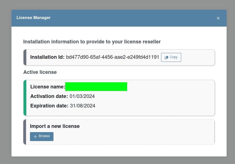Click the "Installation information" reseller heading
The width and height of the screenshot is (235, 164).
pos(92,42)
